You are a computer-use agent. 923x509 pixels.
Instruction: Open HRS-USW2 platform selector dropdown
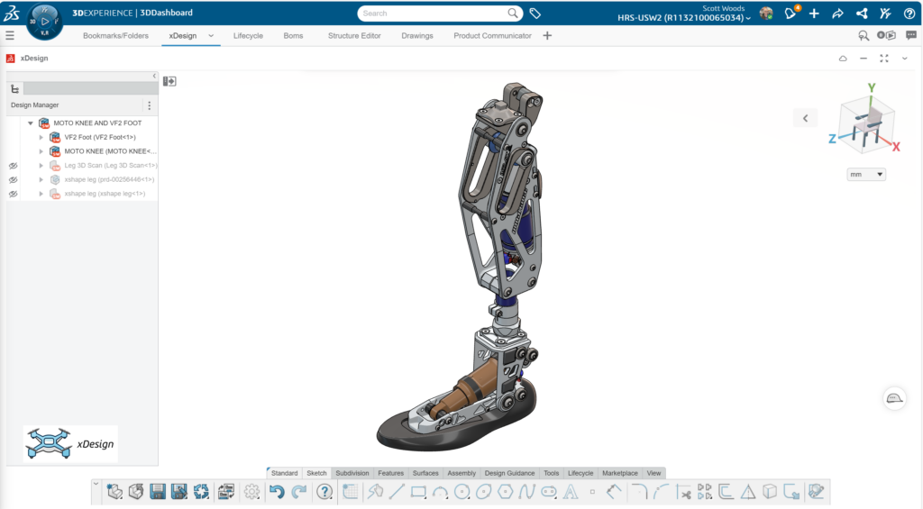pos(748,18)
